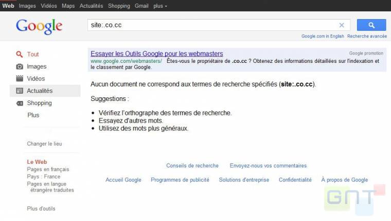Click the blue search magnifier button
This screenshot has width=391, height=221.
pyautogui.click(x=371, y=25)
